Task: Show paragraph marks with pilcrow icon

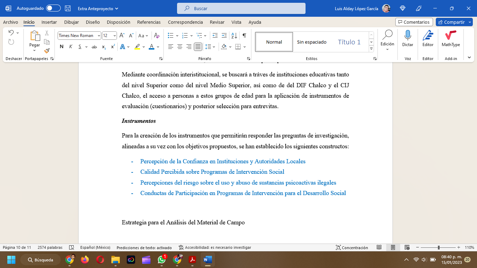Action: [x=244, y=36]
